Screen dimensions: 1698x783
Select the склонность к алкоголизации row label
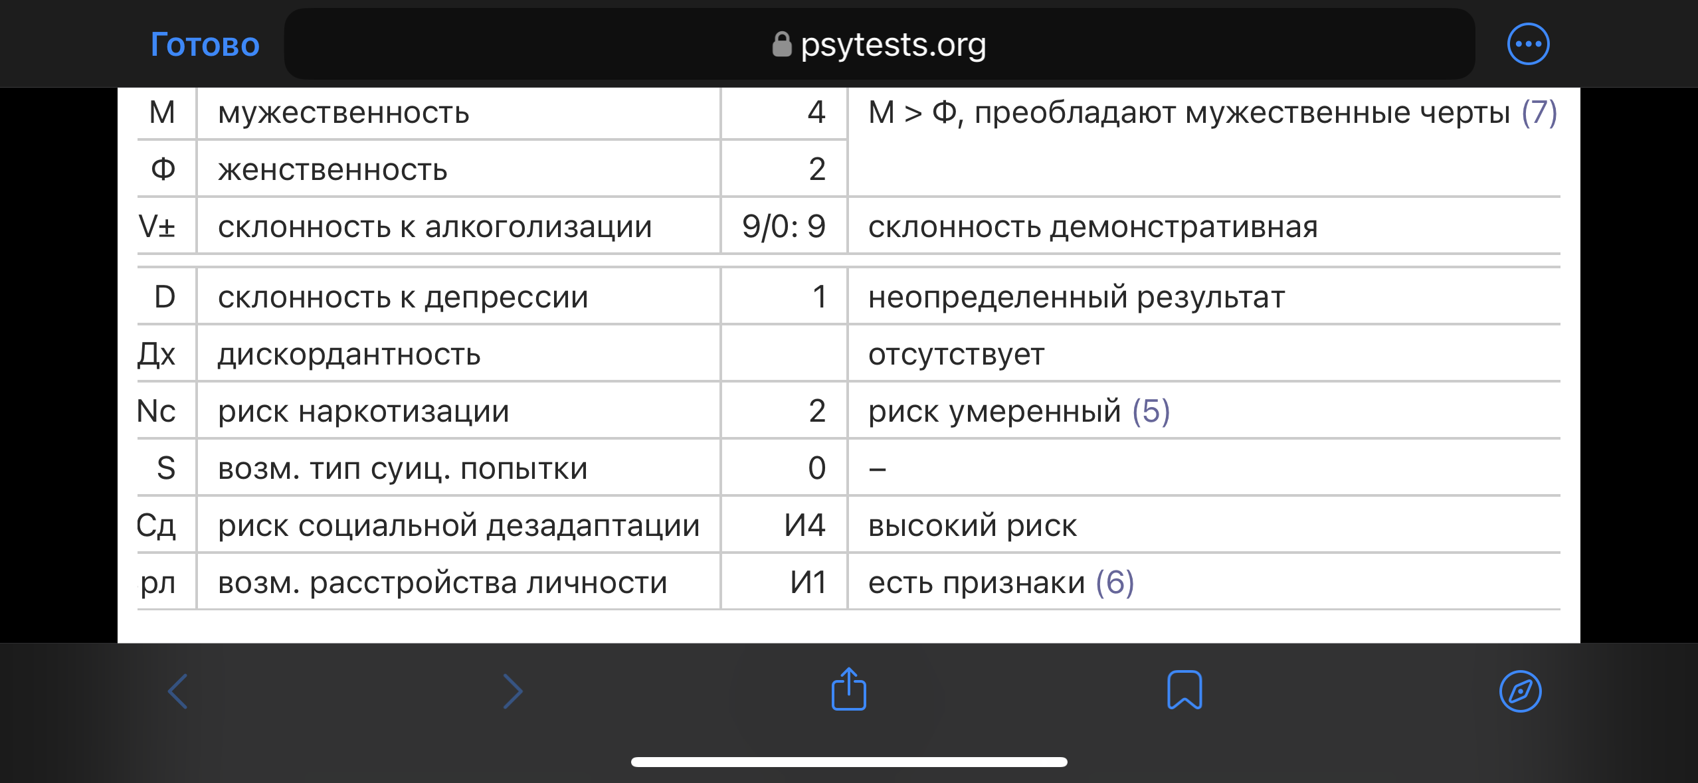(x=434, y=226)
